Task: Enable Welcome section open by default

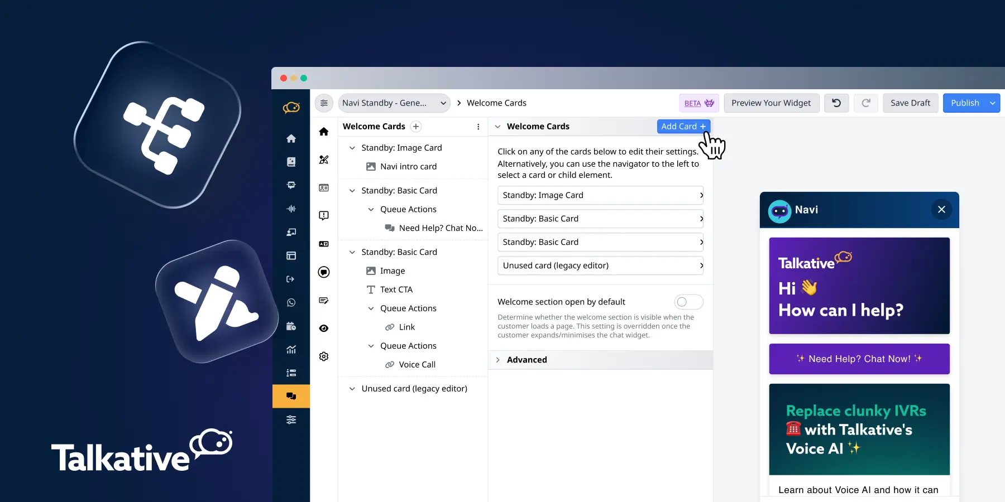Action: click(x=688, y=302)
